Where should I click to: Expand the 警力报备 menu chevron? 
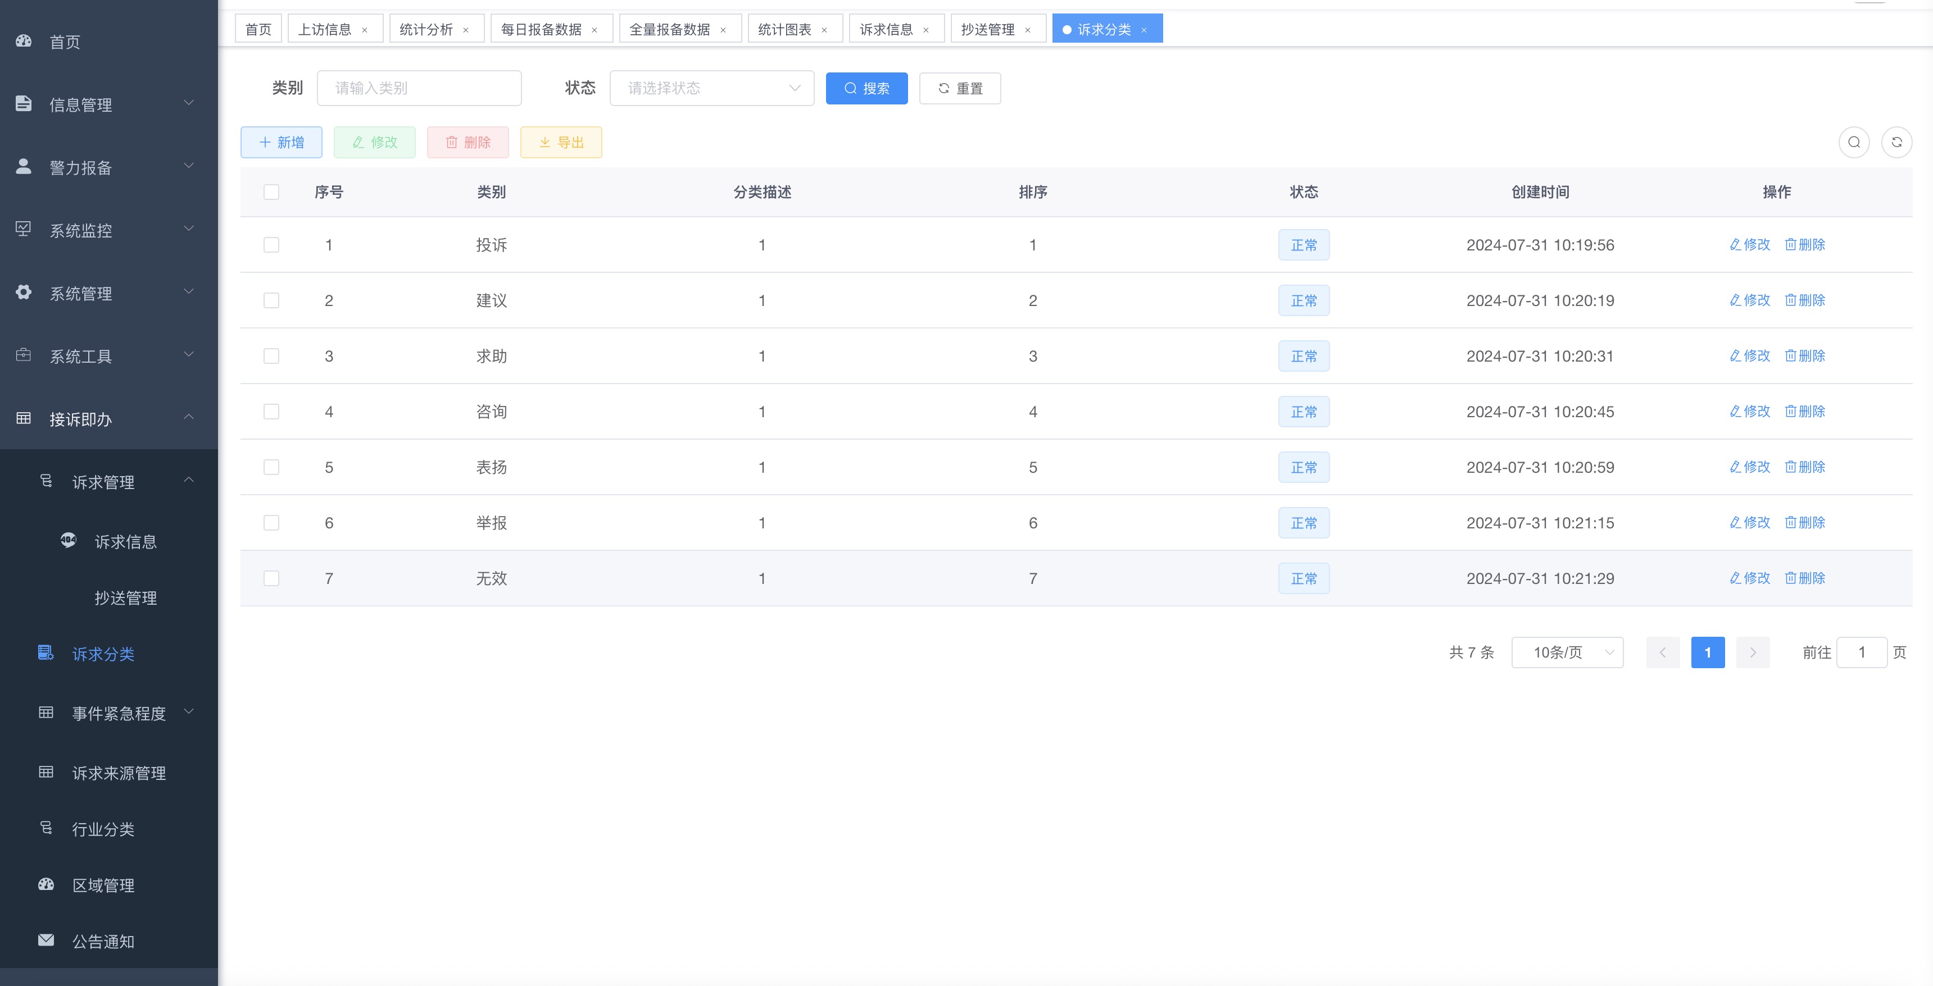pos(189,166)
